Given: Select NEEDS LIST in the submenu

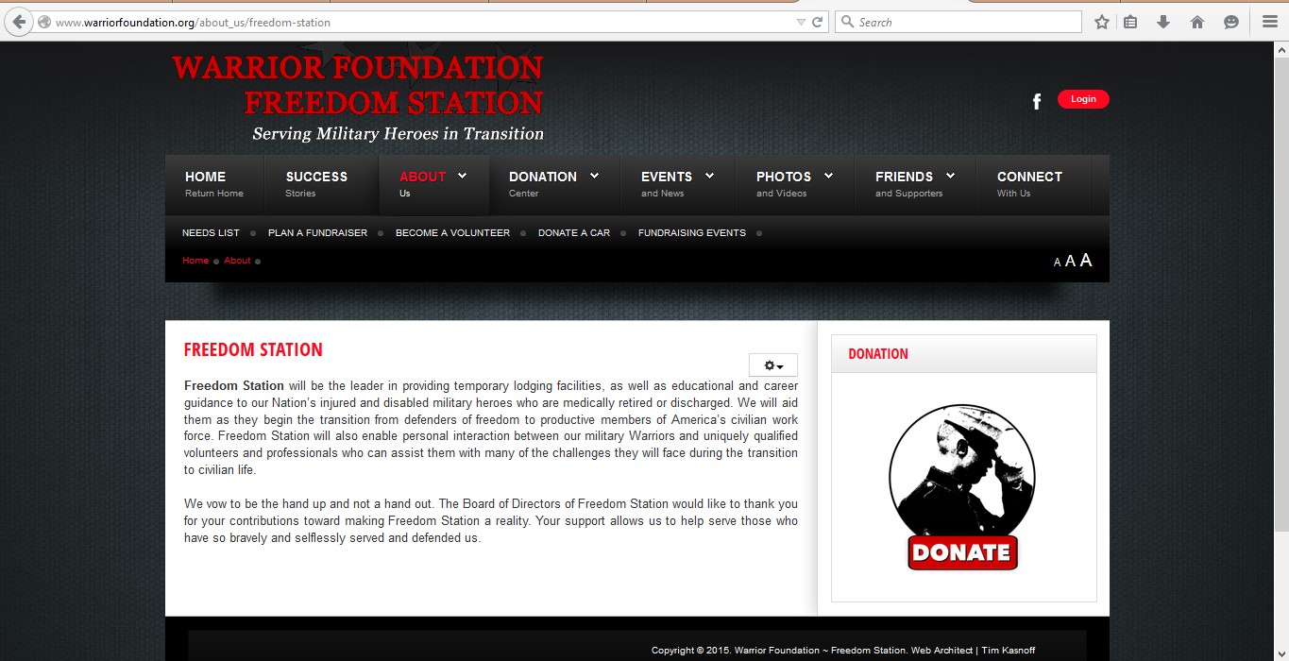Looking at the screenshot, I should 211,233.
